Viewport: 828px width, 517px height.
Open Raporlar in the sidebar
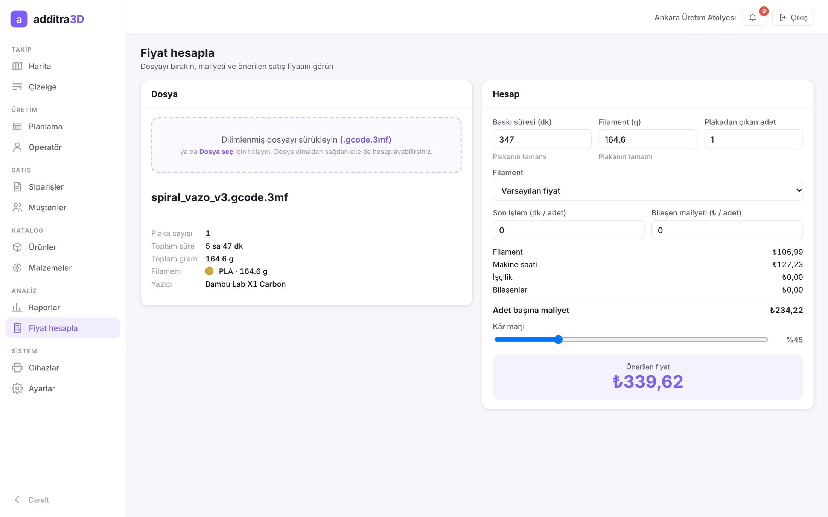point(63,308)
